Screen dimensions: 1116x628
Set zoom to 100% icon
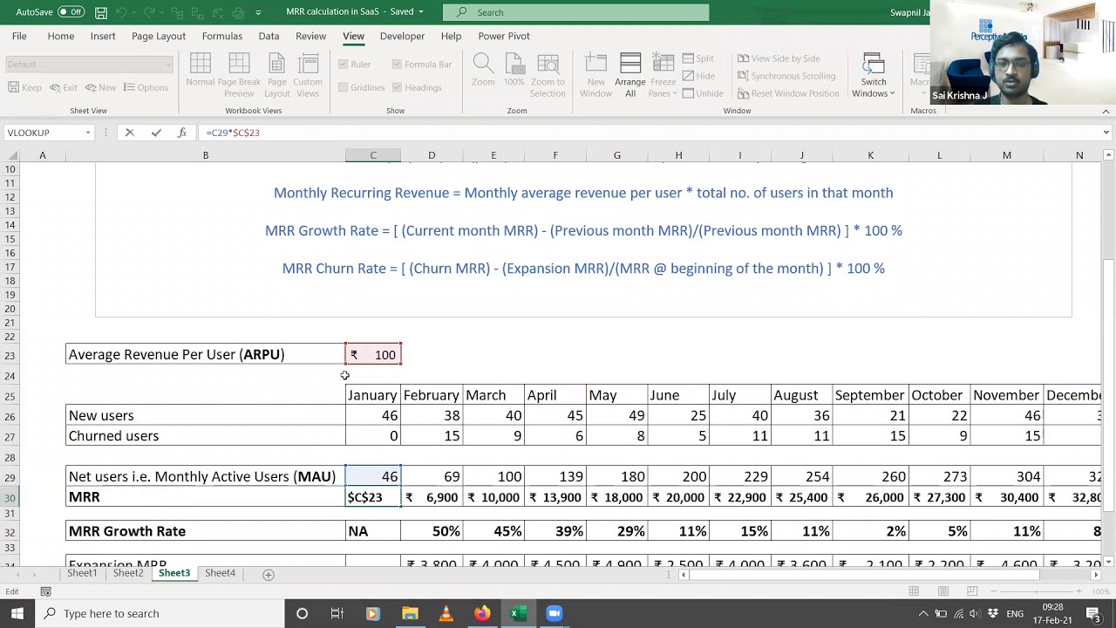click(x=514, y=70)
